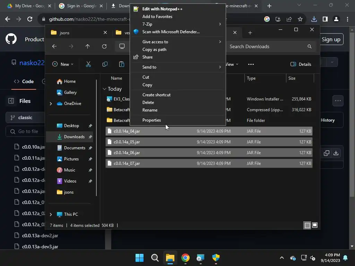Expand the This PC tree node
This screenshot has width=355, height=266.
pos(51,214)
